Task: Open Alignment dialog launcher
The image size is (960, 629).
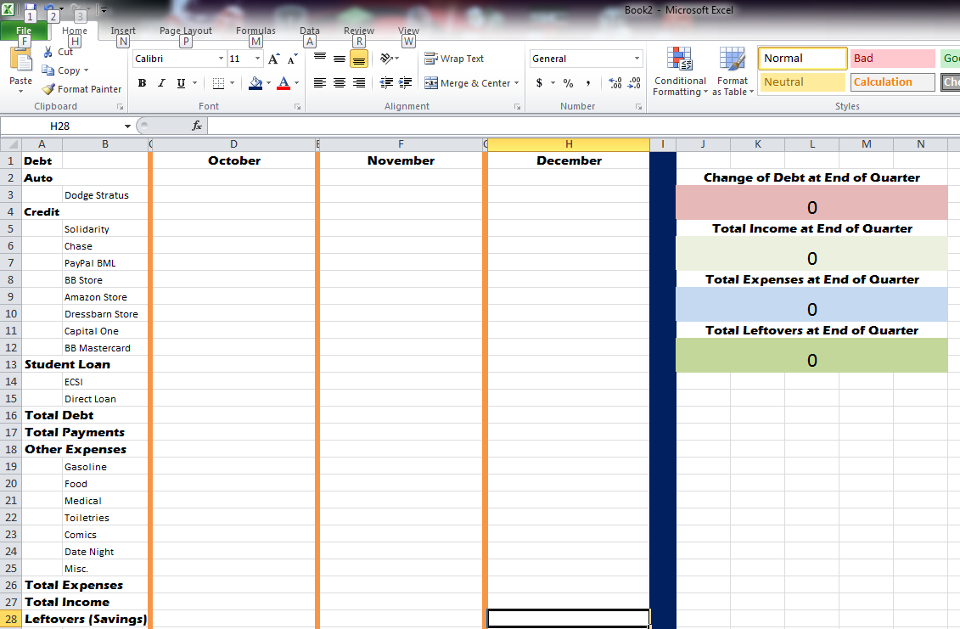Action: tap(517, 107)
